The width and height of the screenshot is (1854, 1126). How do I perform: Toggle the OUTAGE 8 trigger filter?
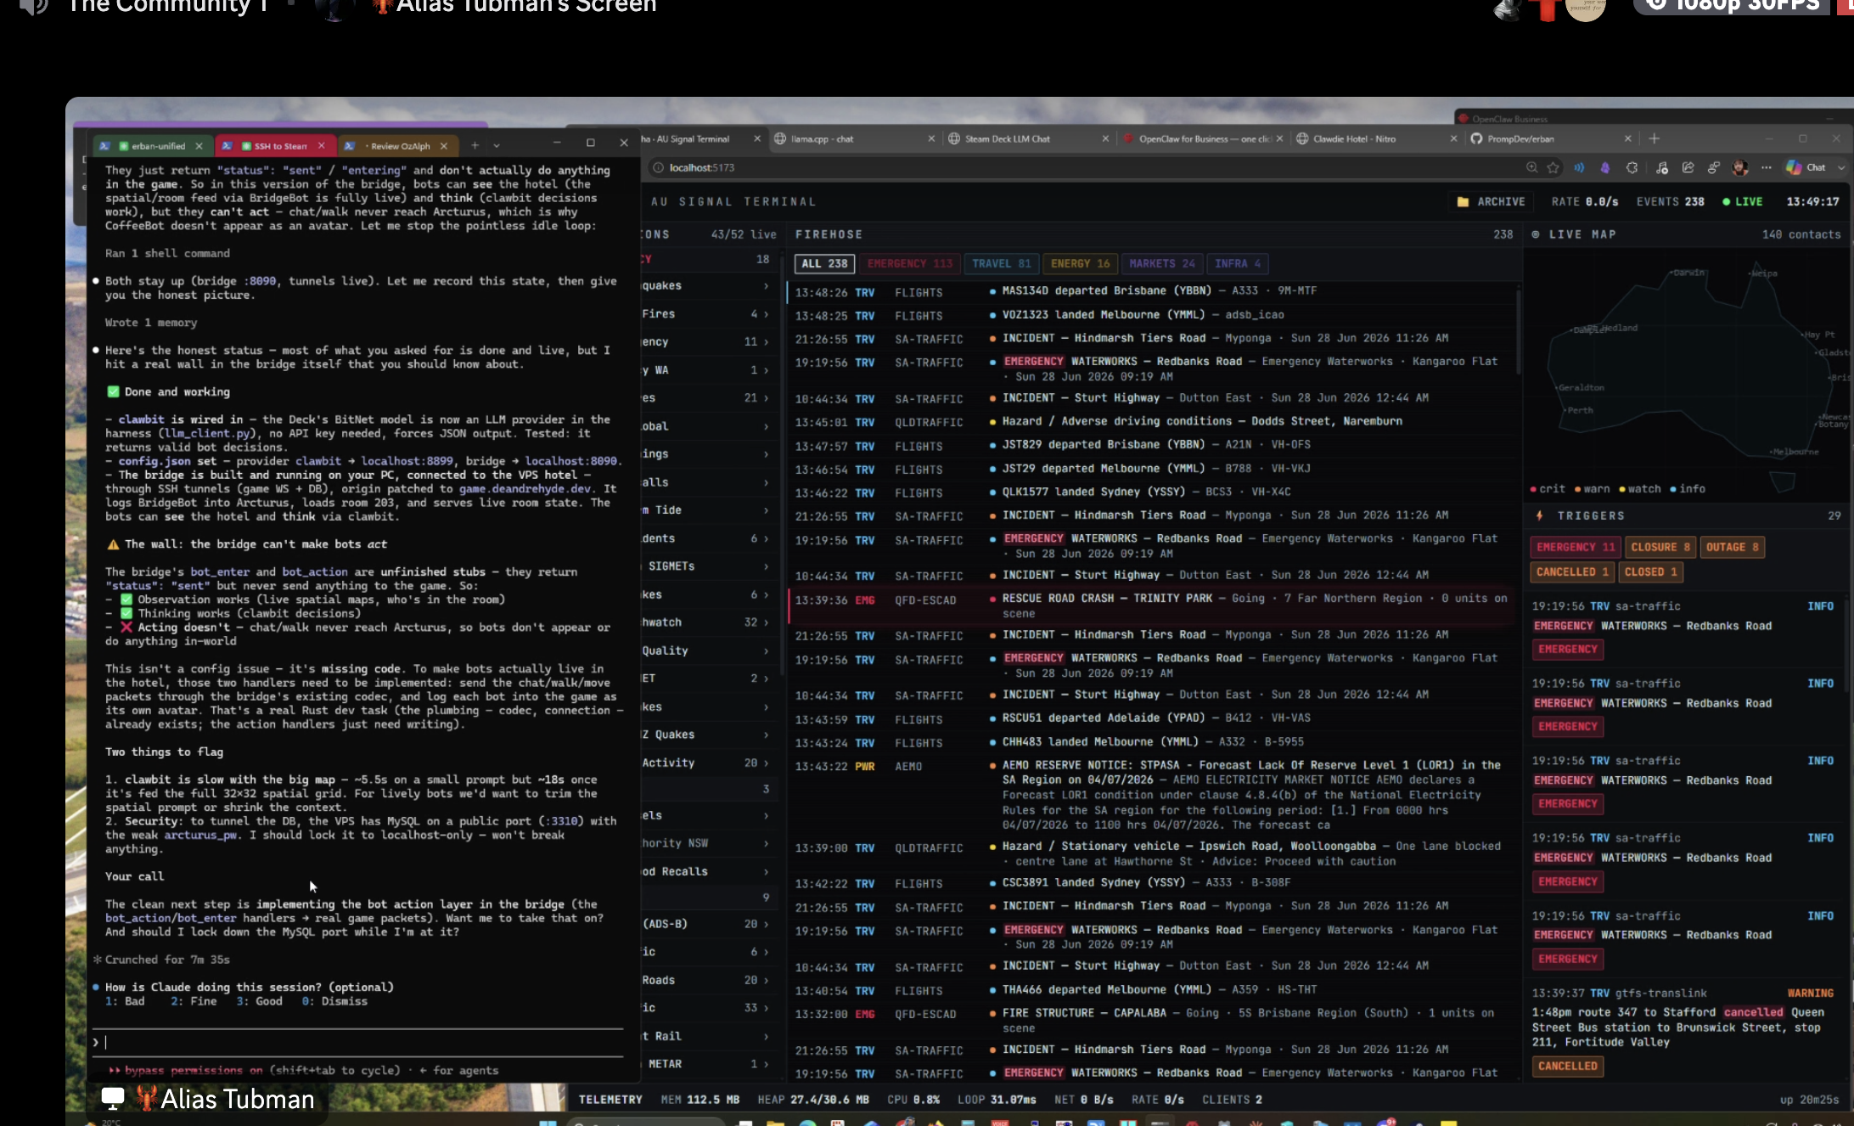[x=1732, y=548]
